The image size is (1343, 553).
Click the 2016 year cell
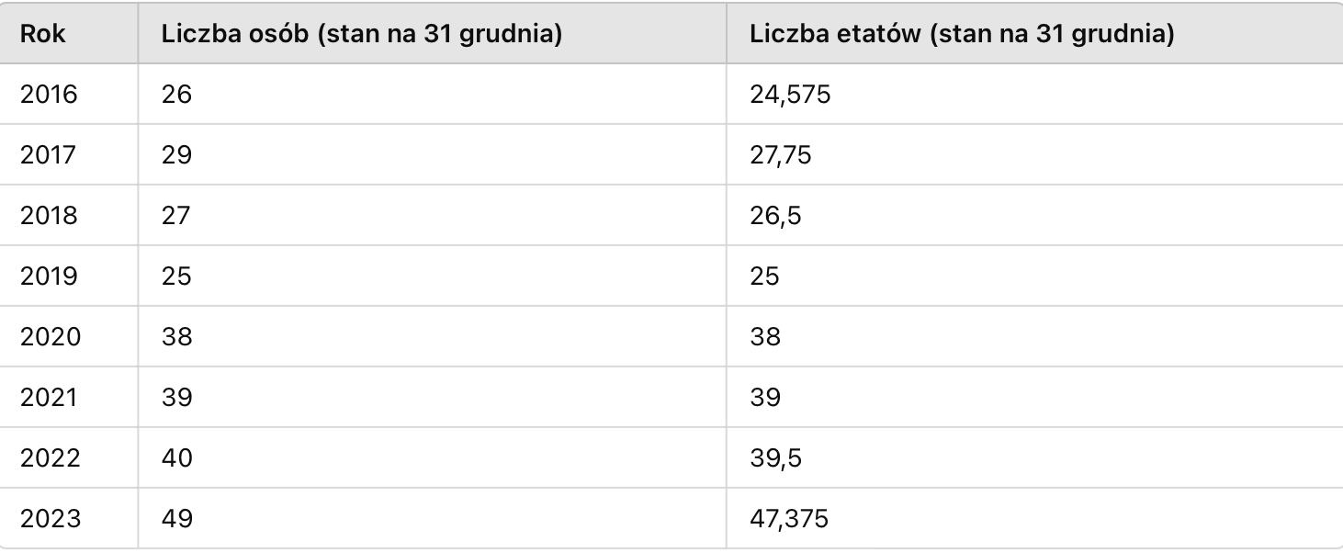pos(69,94)
